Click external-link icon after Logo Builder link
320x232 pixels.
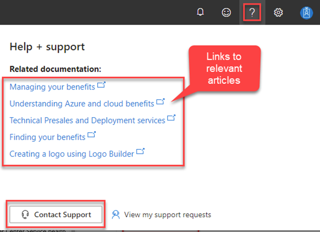point(140,152)
